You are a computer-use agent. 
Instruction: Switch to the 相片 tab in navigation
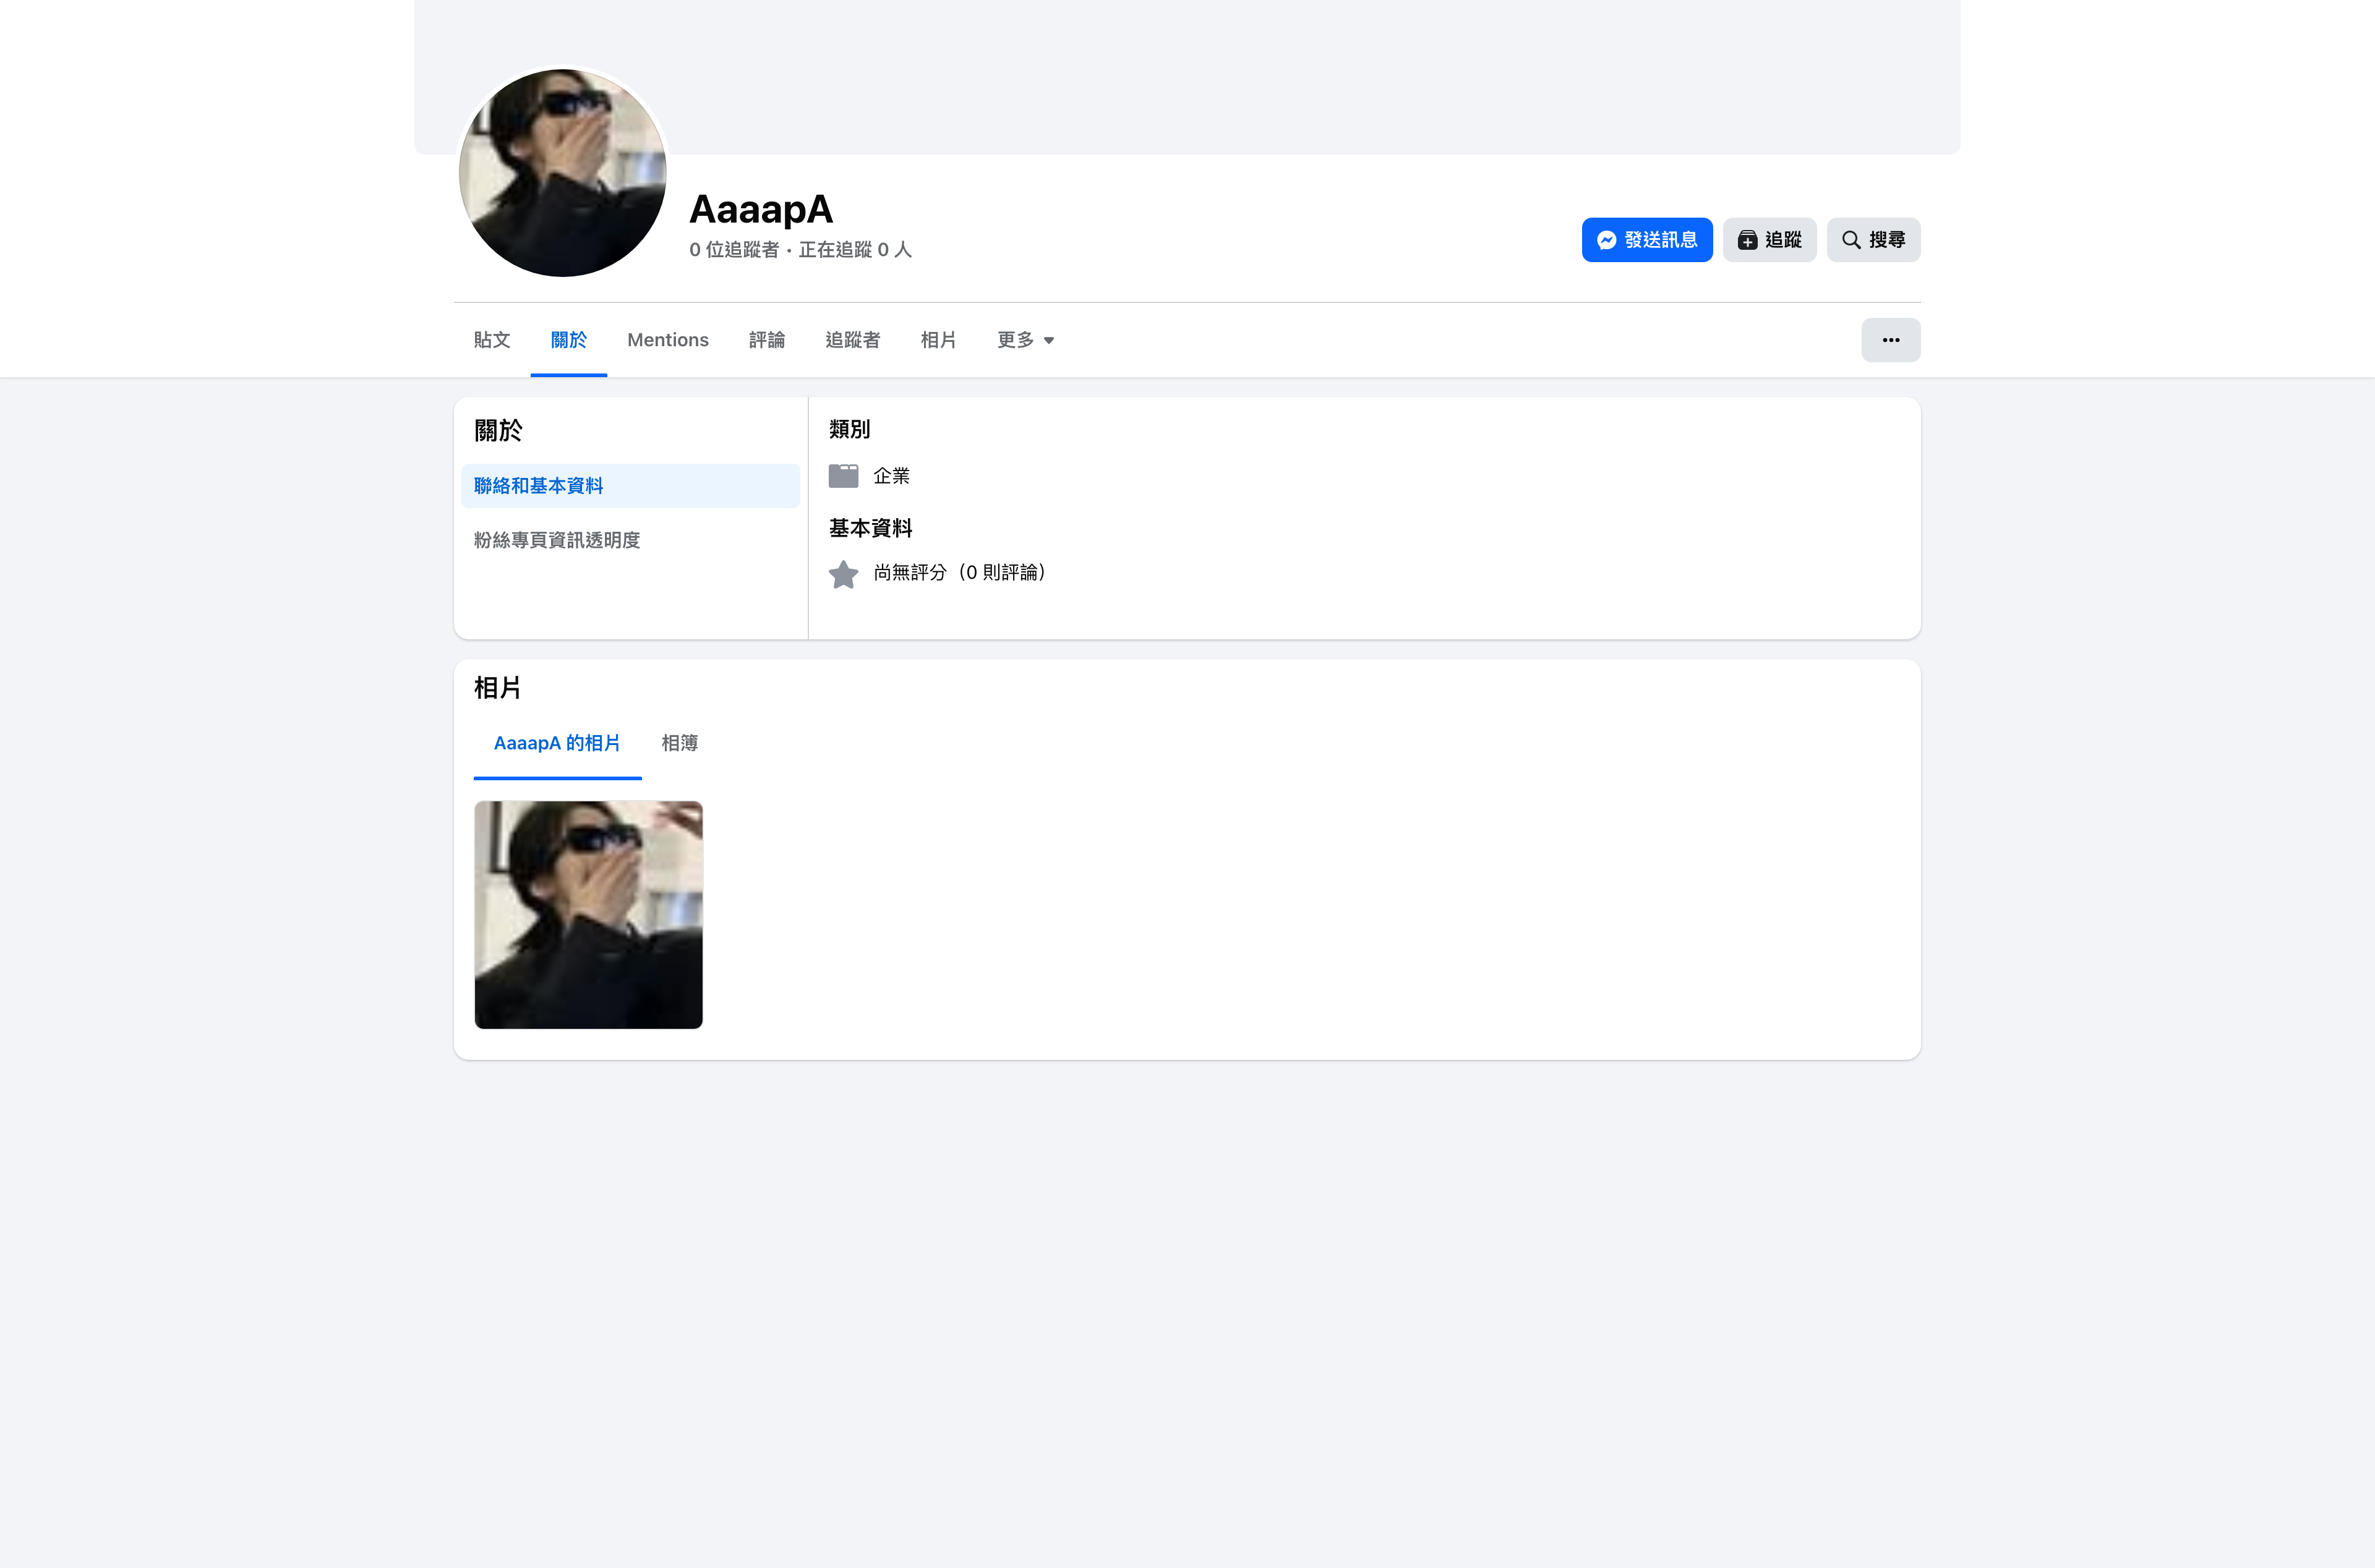point(938,340)
